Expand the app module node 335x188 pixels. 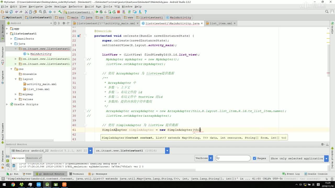tap(7, 29)
